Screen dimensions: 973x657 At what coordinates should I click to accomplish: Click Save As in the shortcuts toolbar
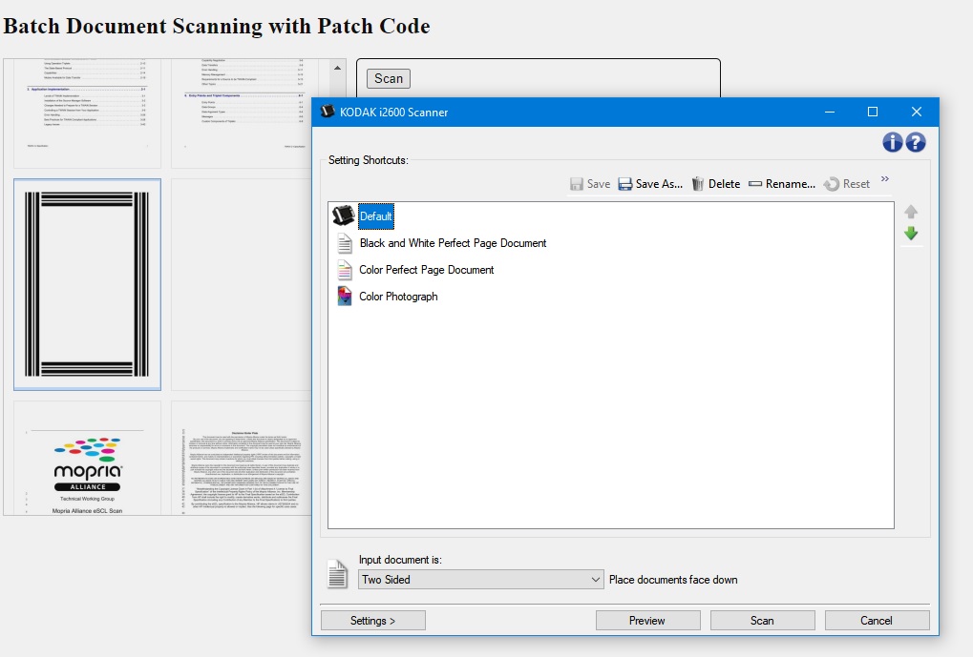point(650,184)
